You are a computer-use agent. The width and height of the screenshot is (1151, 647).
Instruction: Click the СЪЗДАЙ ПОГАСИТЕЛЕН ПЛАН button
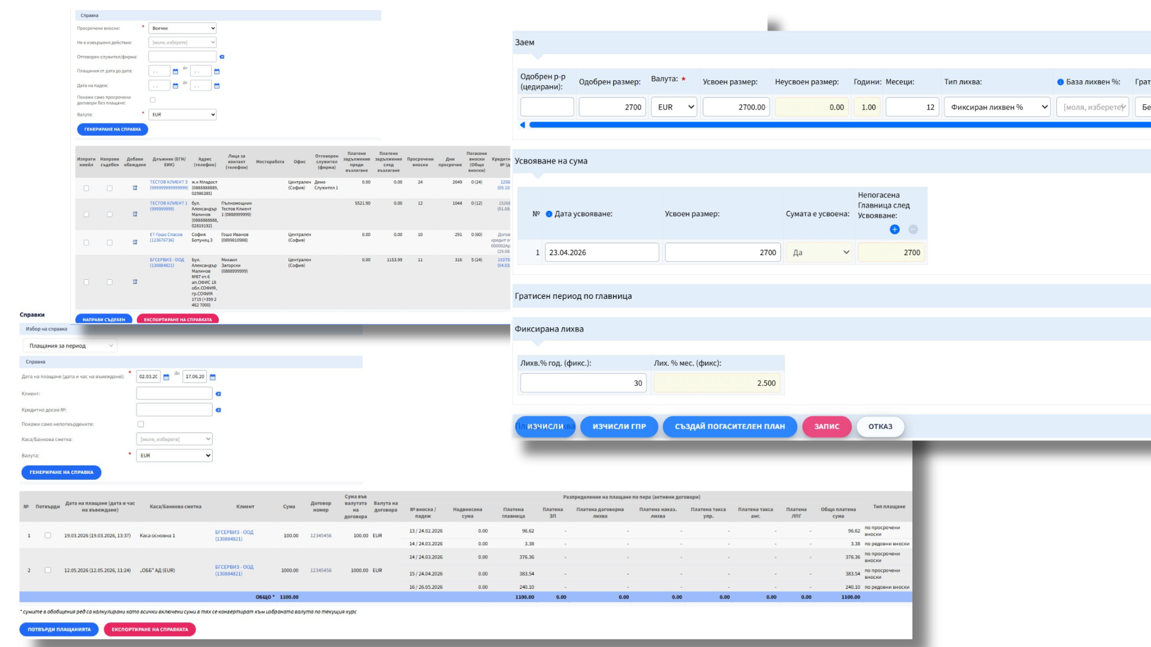[730, 427]
